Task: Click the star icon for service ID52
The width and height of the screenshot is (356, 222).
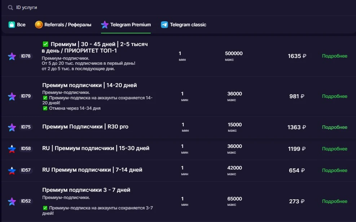Action: click(x=12, y=201)
